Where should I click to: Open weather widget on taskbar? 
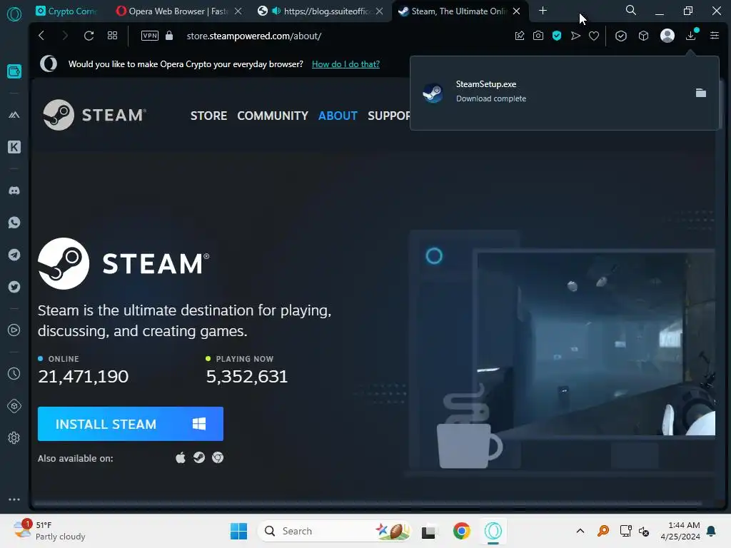pyautogui.click(x=49, y=531)
